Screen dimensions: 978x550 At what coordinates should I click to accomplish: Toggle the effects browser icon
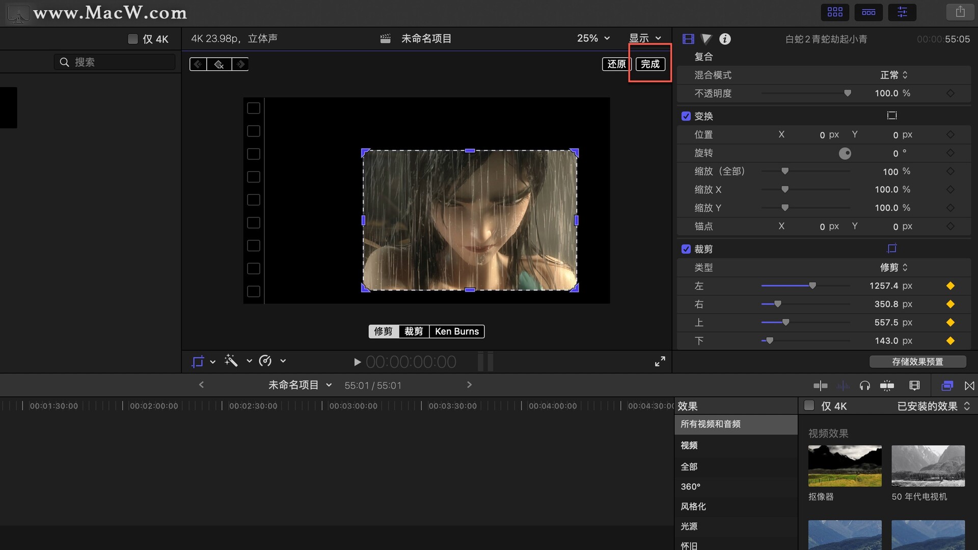click(947, 386)
